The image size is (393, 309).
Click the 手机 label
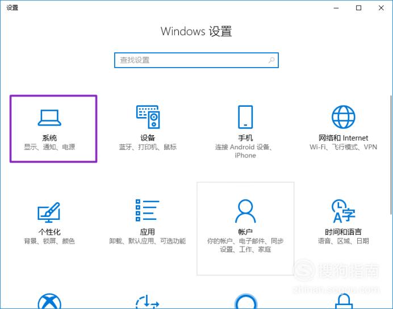pos(245,138)
